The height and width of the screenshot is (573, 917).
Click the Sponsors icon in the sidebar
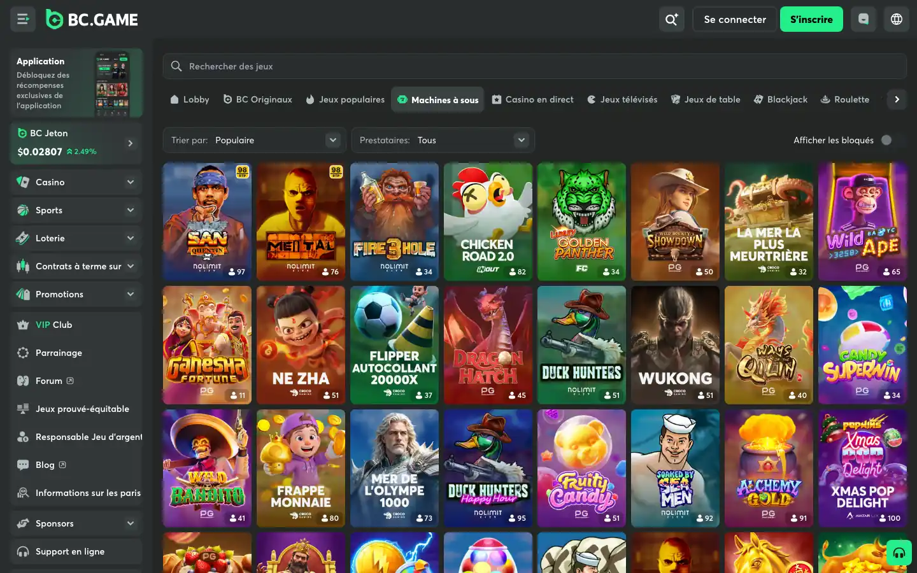pyautogui.click(x=23, y=523)
